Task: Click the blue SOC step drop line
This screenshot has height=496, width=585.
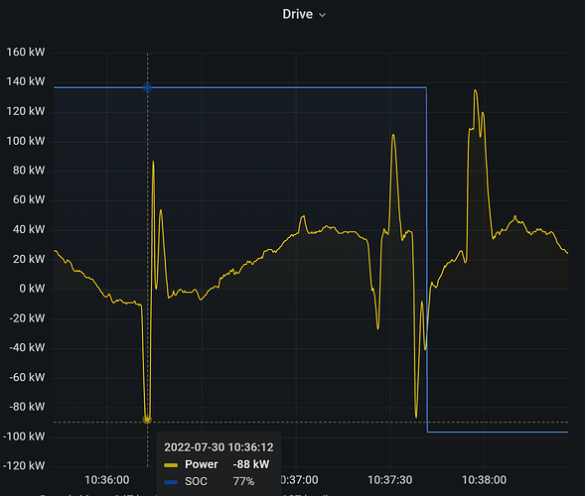Action: pyautogui.click(x=427, y=261)
